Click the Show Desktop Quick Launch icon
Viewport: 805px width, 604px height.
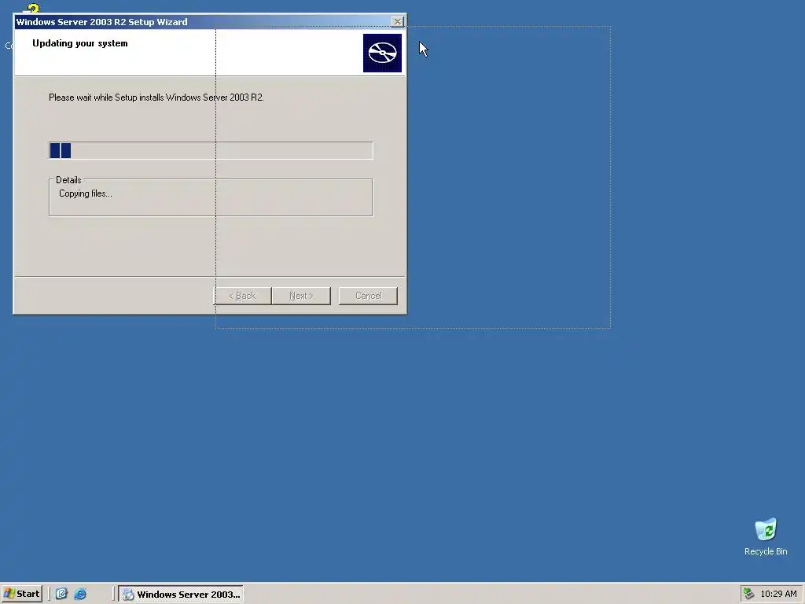(x=61, y=594)
